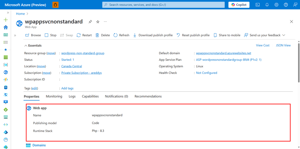The height and width of the screenshot is (149, 300).
Task: Click the green plus Create a resource icon
Action: (6, 20)
